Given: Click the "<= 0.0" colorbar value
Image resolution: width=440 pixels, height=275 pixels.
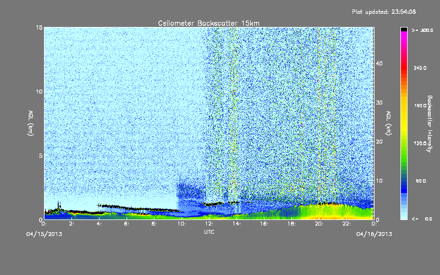Looking at the screenshot, I should pos(422,219).
